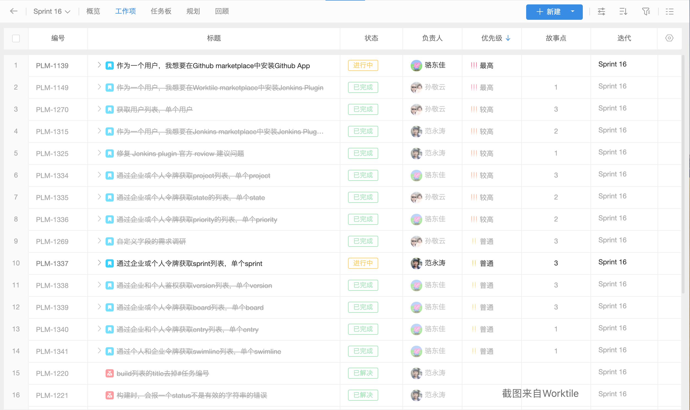Switch to the 任务板 tab

161,11
